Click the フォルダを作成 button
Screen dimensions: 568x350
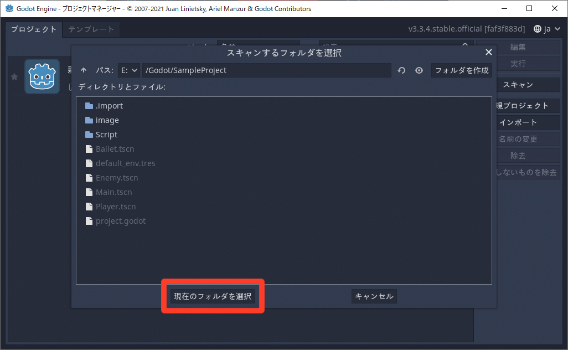462,70
